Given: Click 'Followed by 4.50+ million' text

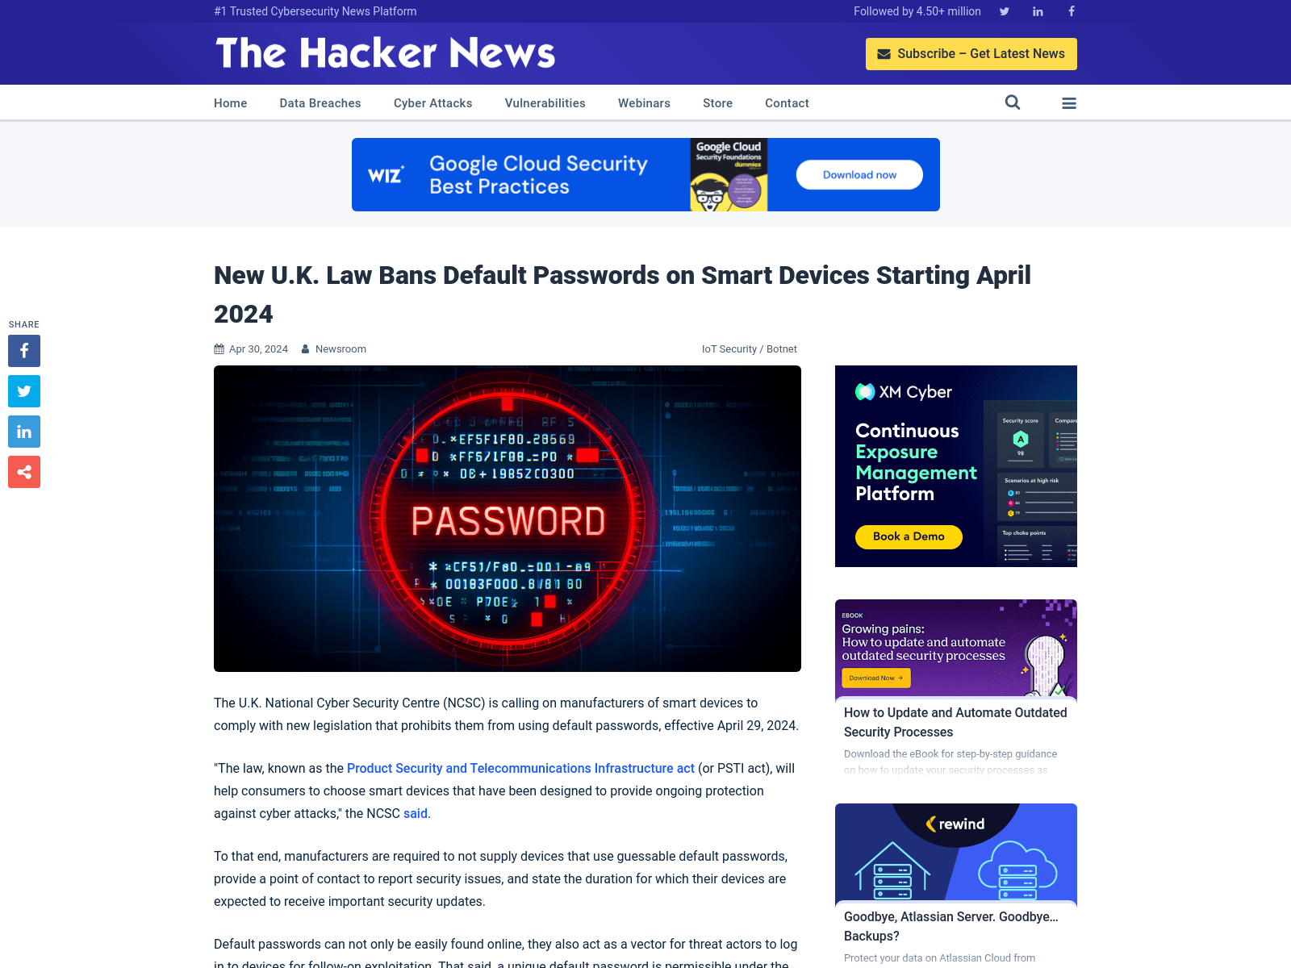Looking at the screenshot, I should pos(917,11).
